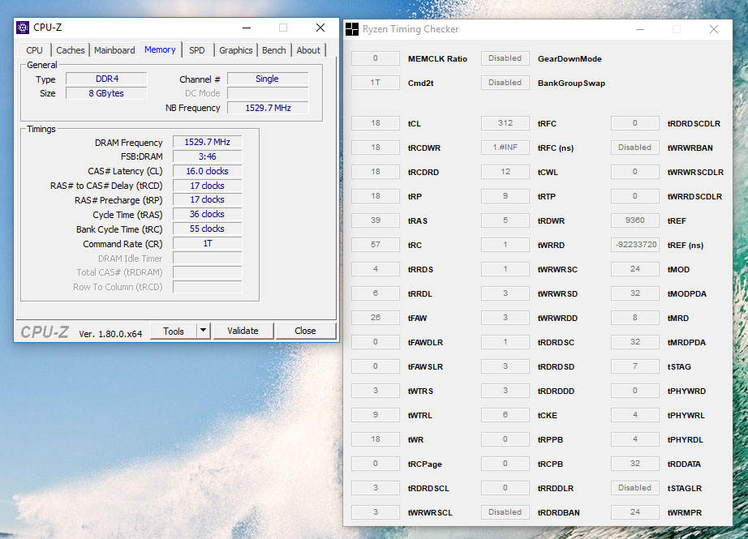
Task: Switch to the SPD tab
Action: tap(196, 50)
